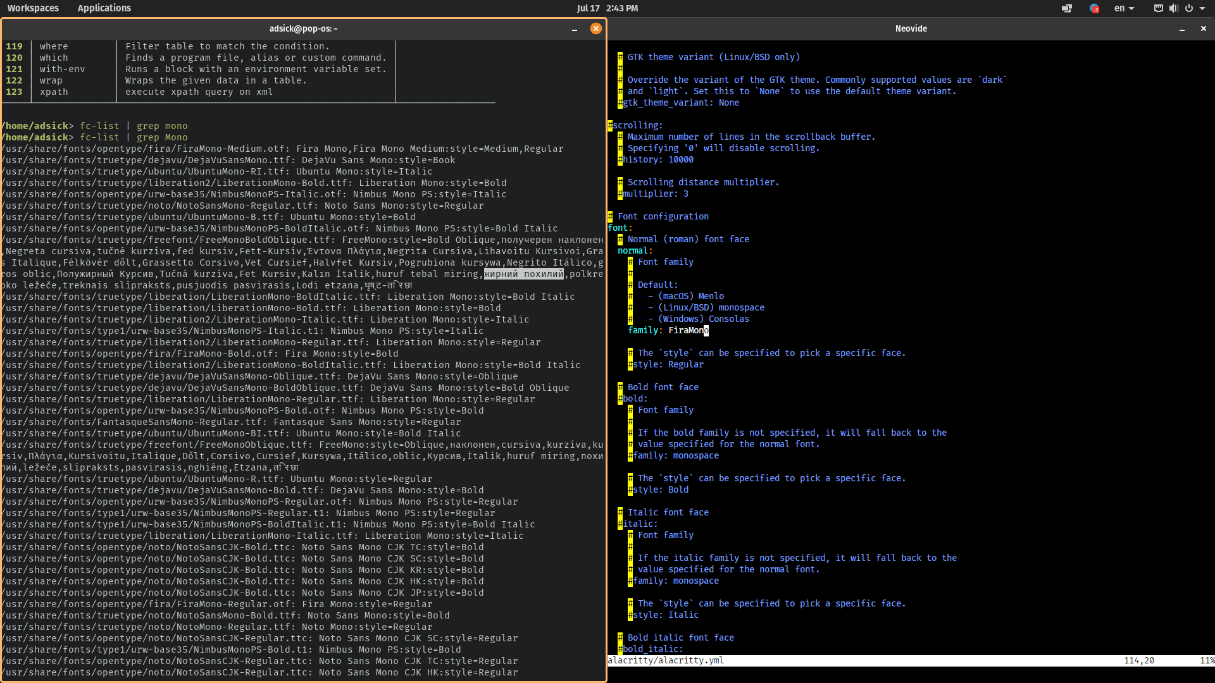Image resolution: width=1215 pixels, height=683 pixels.
Task: Click the 'xpath' row in terminal table
Action: pos(200,92)
